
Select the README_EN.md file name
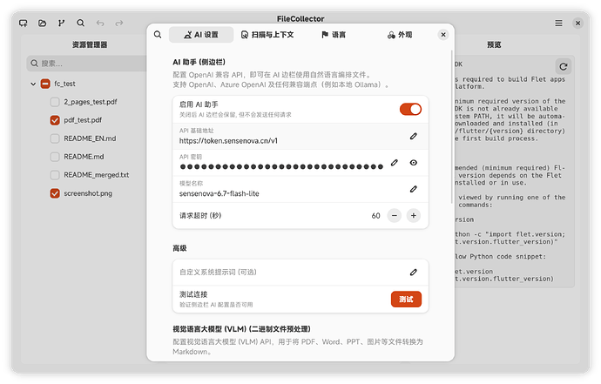pos(90,138)
